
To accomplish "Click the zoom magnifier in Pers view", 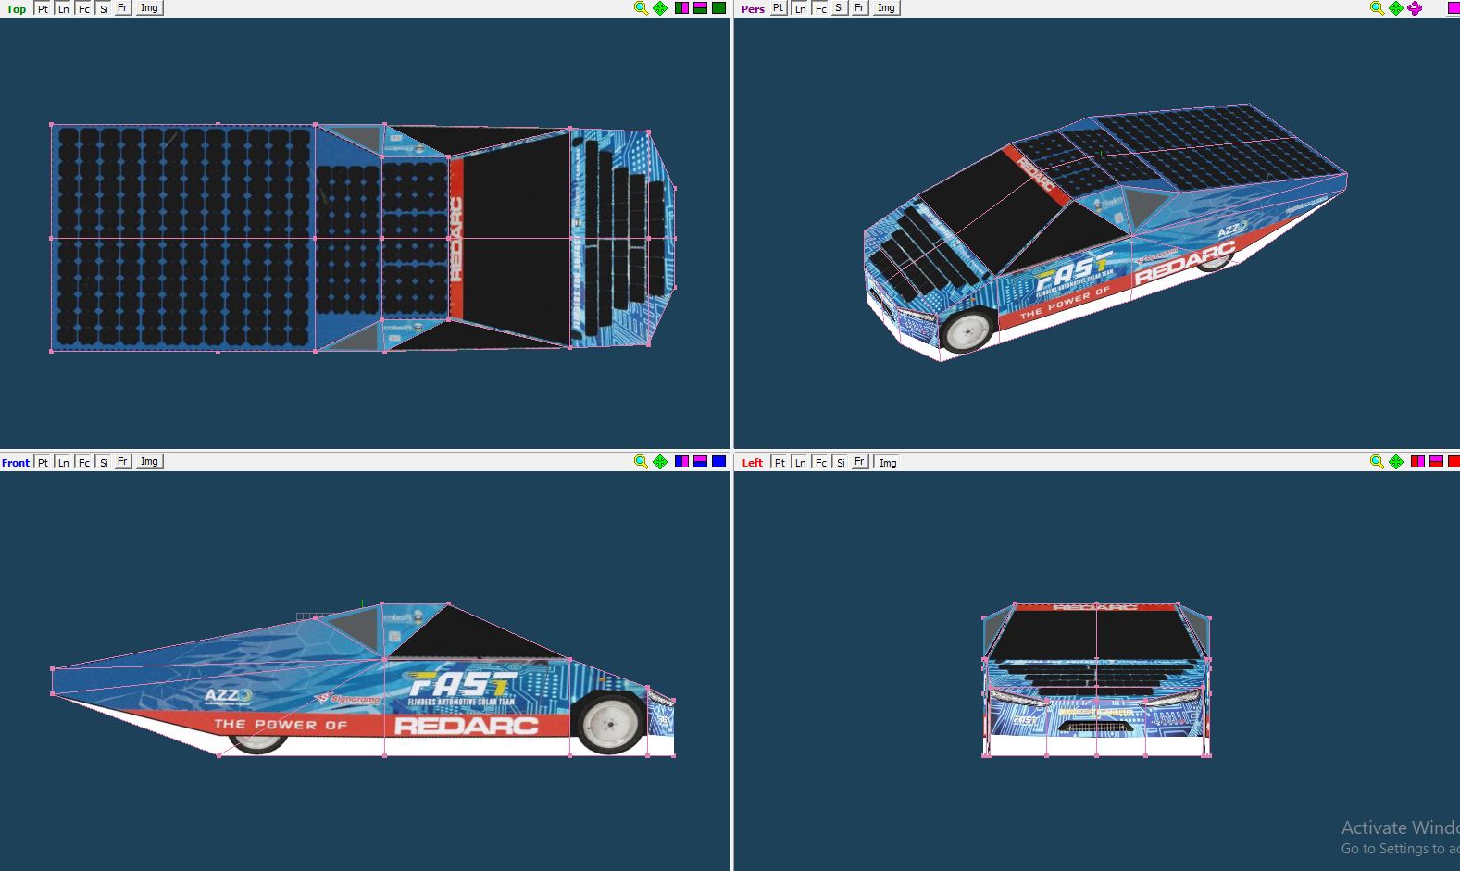I will pos(1377,8).
